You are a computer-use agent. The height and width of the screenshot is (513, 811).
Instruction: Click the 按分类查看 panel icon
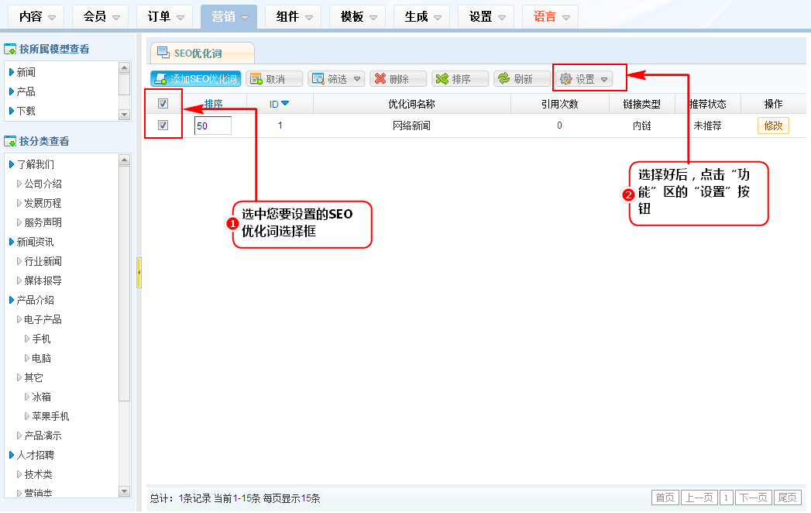coord(10,142)
